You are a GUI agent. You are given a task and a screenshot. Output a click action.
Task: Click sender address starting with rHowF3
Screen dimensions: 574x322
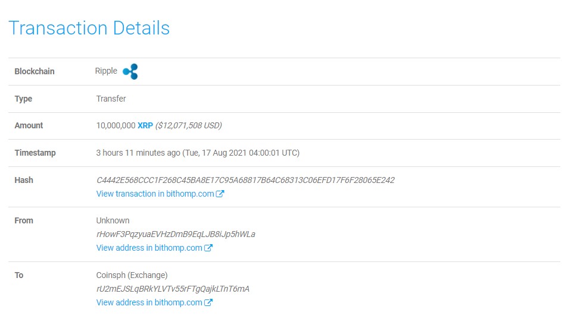pyautogui.click(x=176, y=234)
